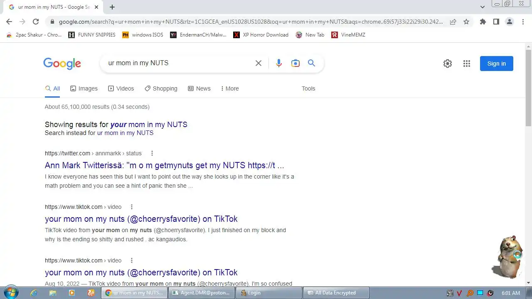
Task: Submit search with magnifier icon
Action: coord(312,63)
